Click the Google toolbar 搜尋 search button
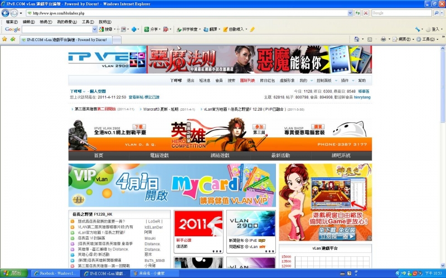 pyautogui.click(x=105, y=29)
